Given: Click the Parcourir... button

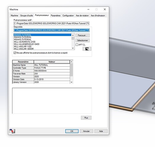Looking at the screenshot, I should [x=83, y=35].
